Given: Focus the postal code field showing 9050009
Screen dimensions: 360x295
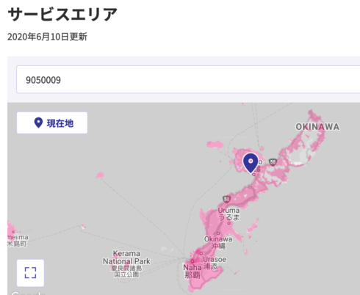Looking at the screenshot, I should click(x=188, y=79).
